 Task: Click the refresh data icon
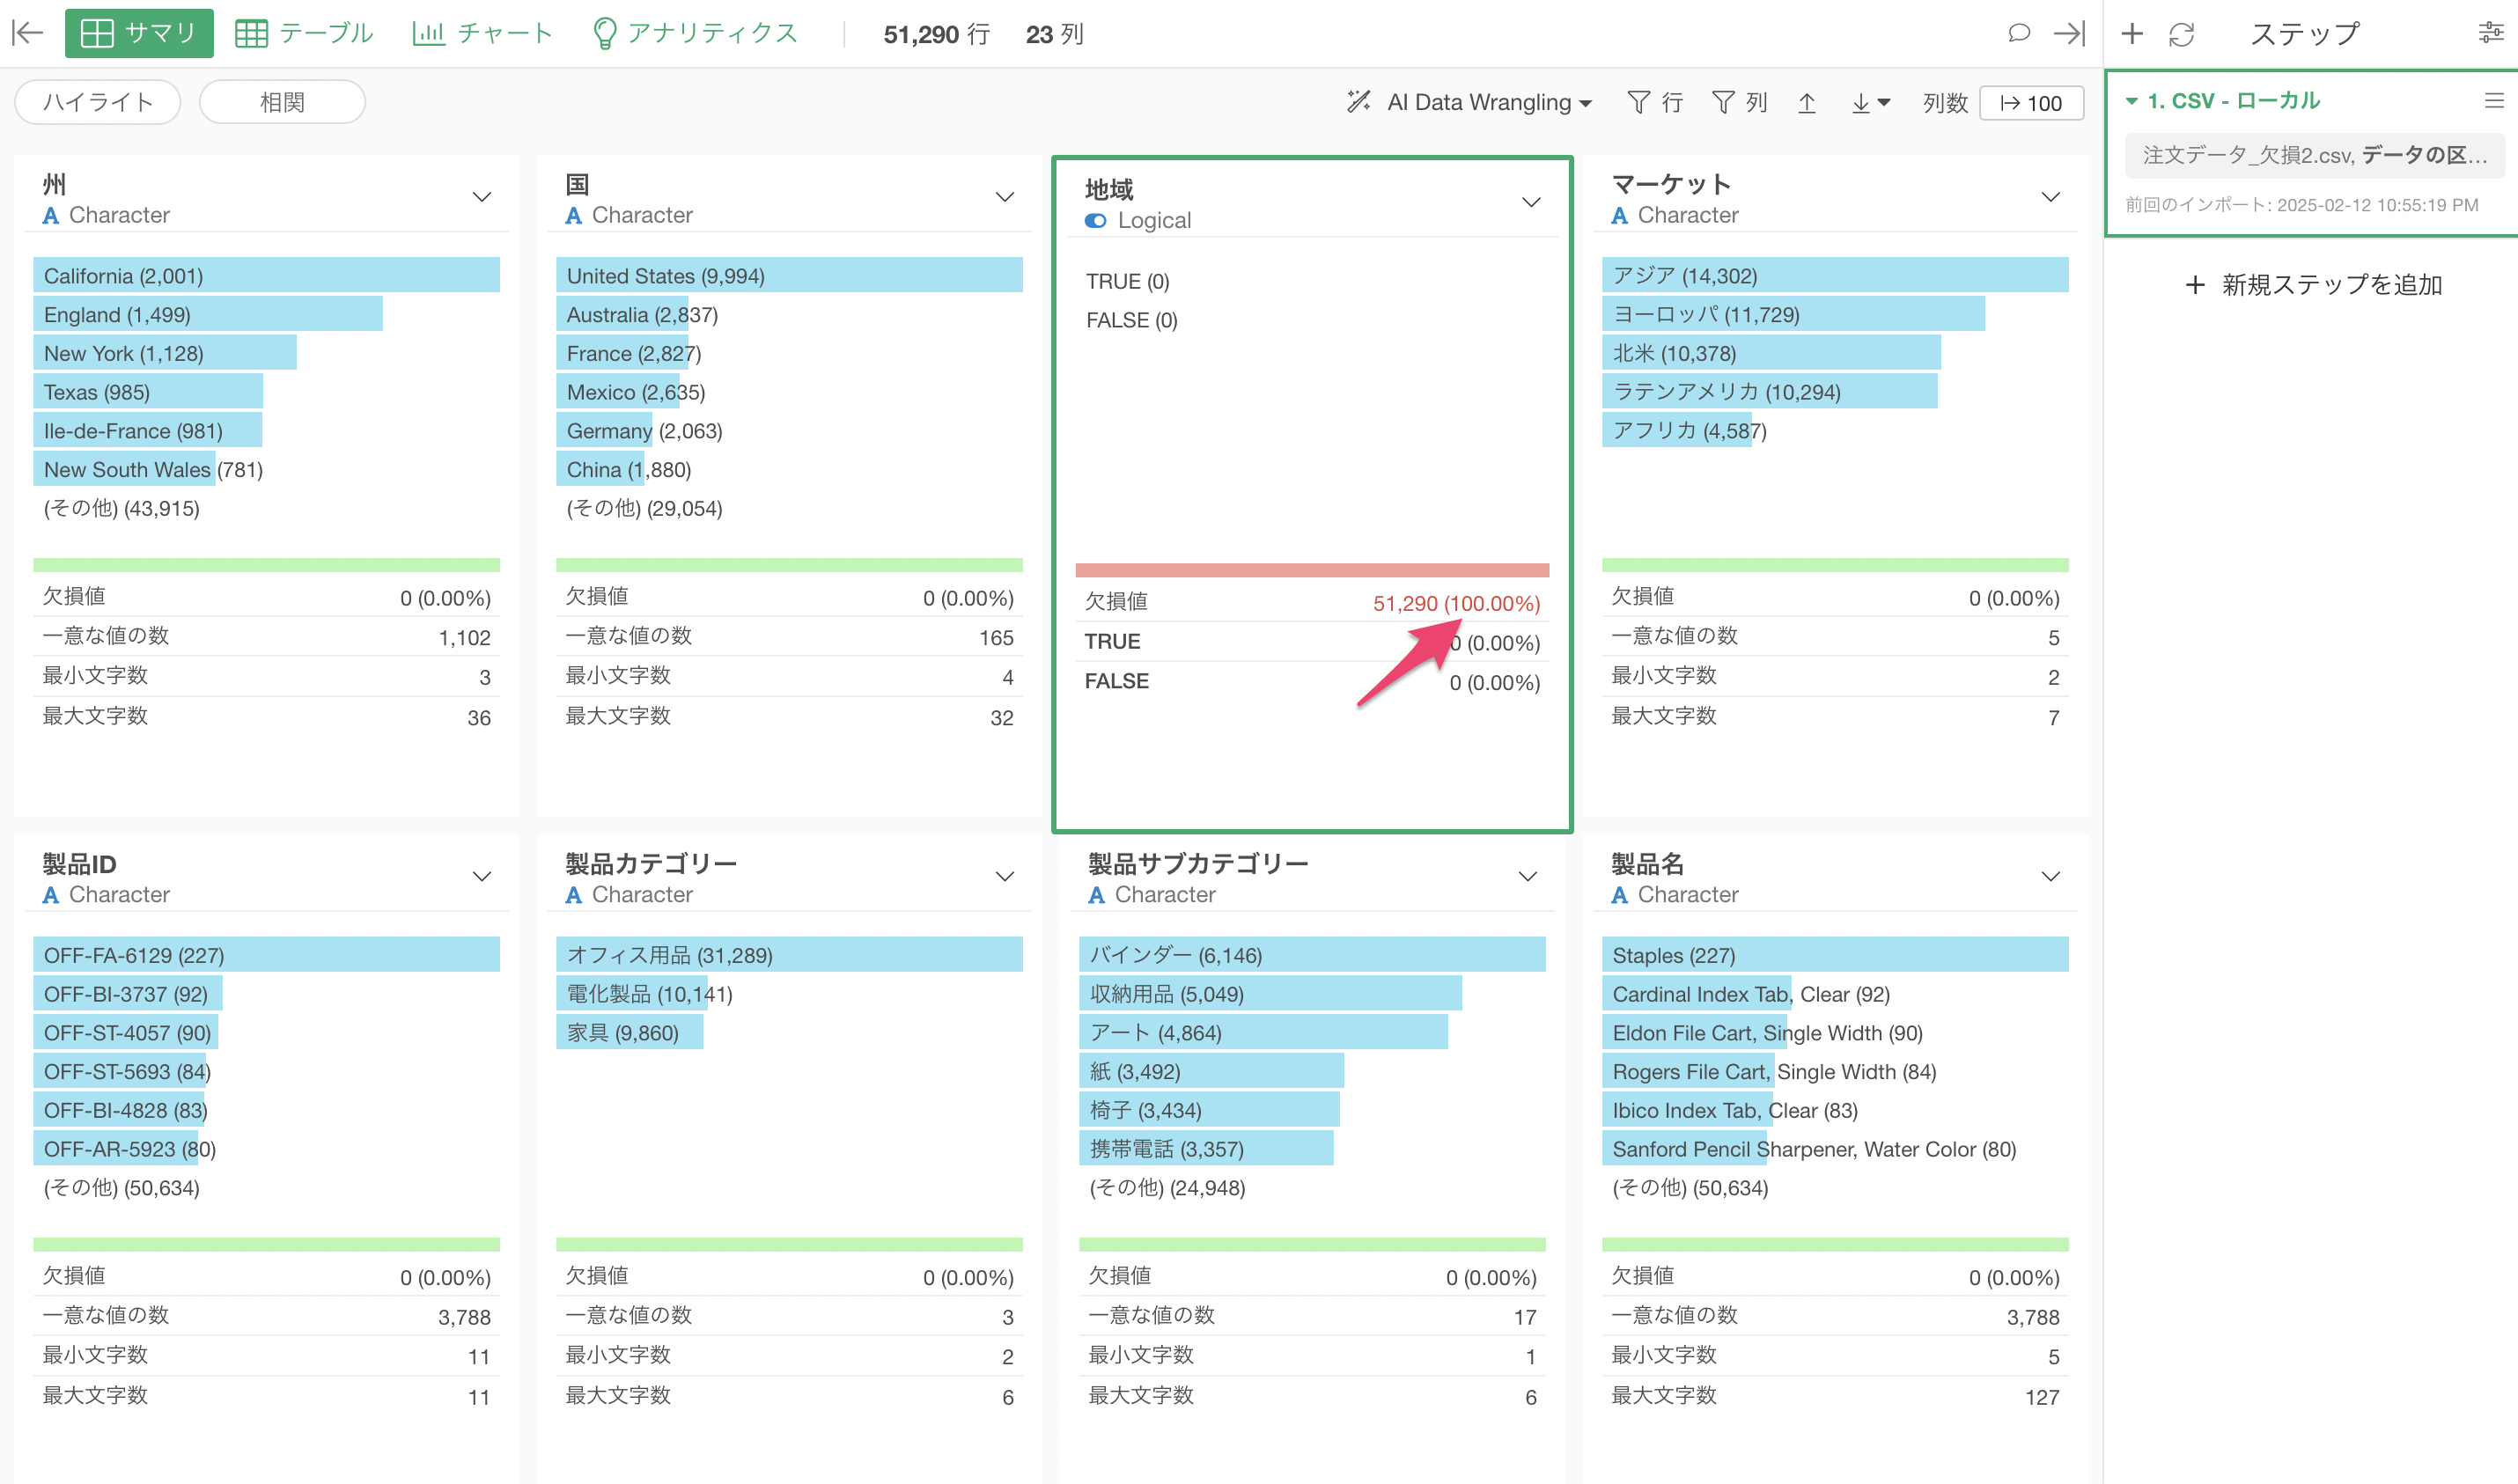click(2181, 34)
